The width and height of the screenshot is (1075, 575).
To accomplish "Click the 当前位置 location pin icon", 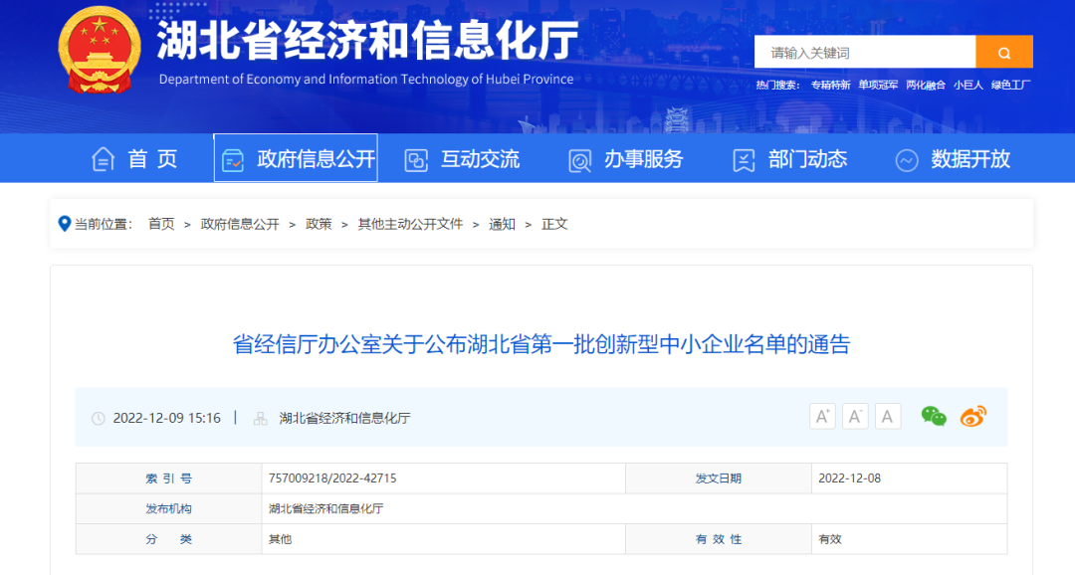I will pyautogui.click(x=65, y=224).
